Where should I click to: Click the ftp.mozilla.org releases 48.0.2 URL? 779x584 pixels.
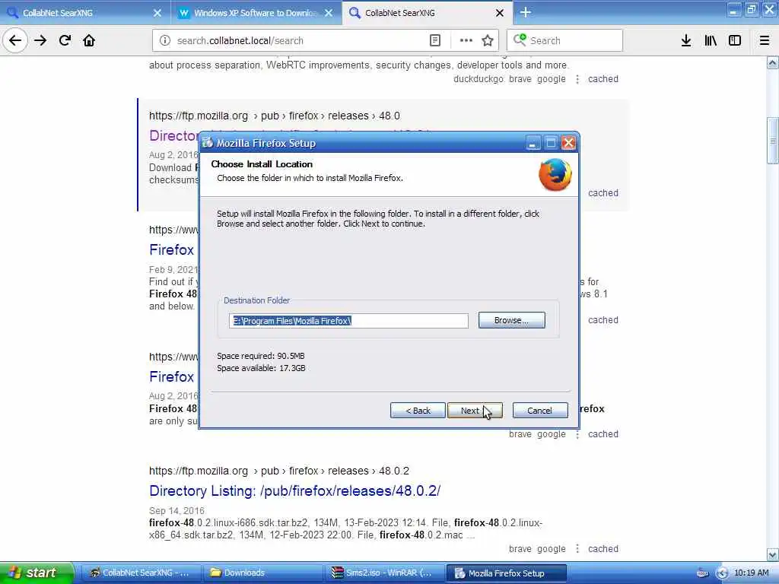point(279,471)
